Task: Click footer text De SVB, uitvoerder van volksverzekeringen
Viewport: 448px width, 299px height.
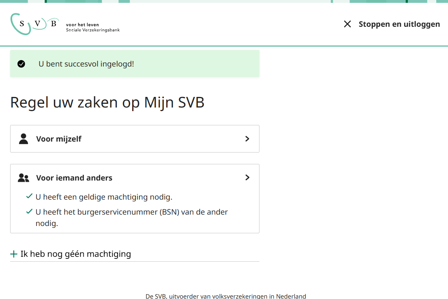Action: coord(226,296)
